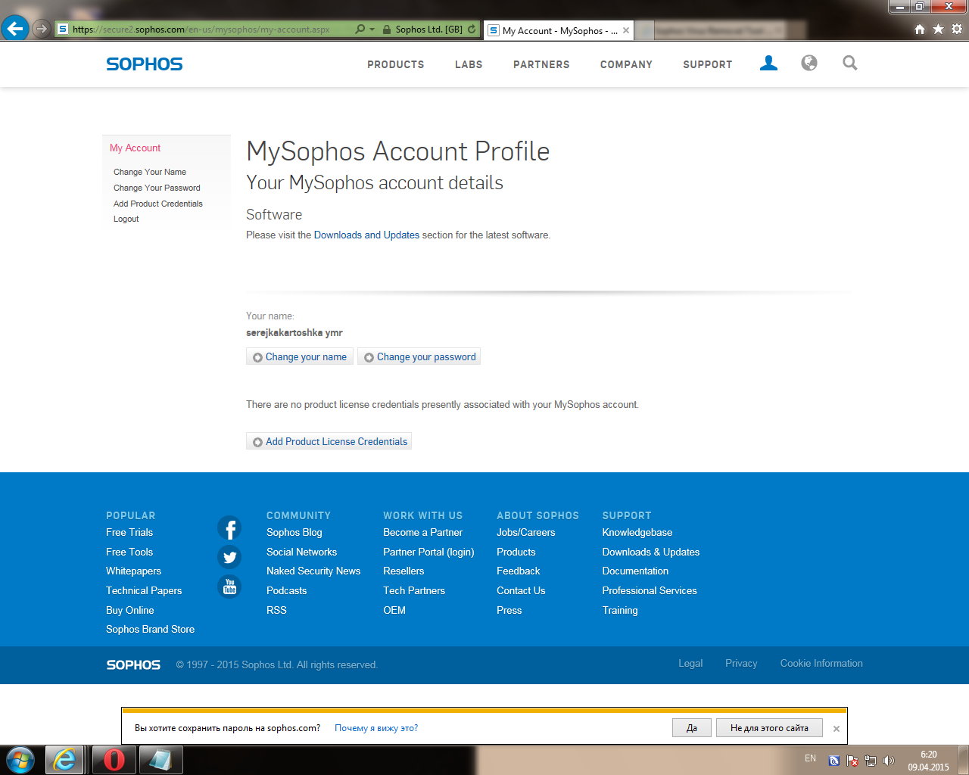The image size is (969, 775).
Task: Open Sophos Blog footer link
Action: click(x=294, y=533)
